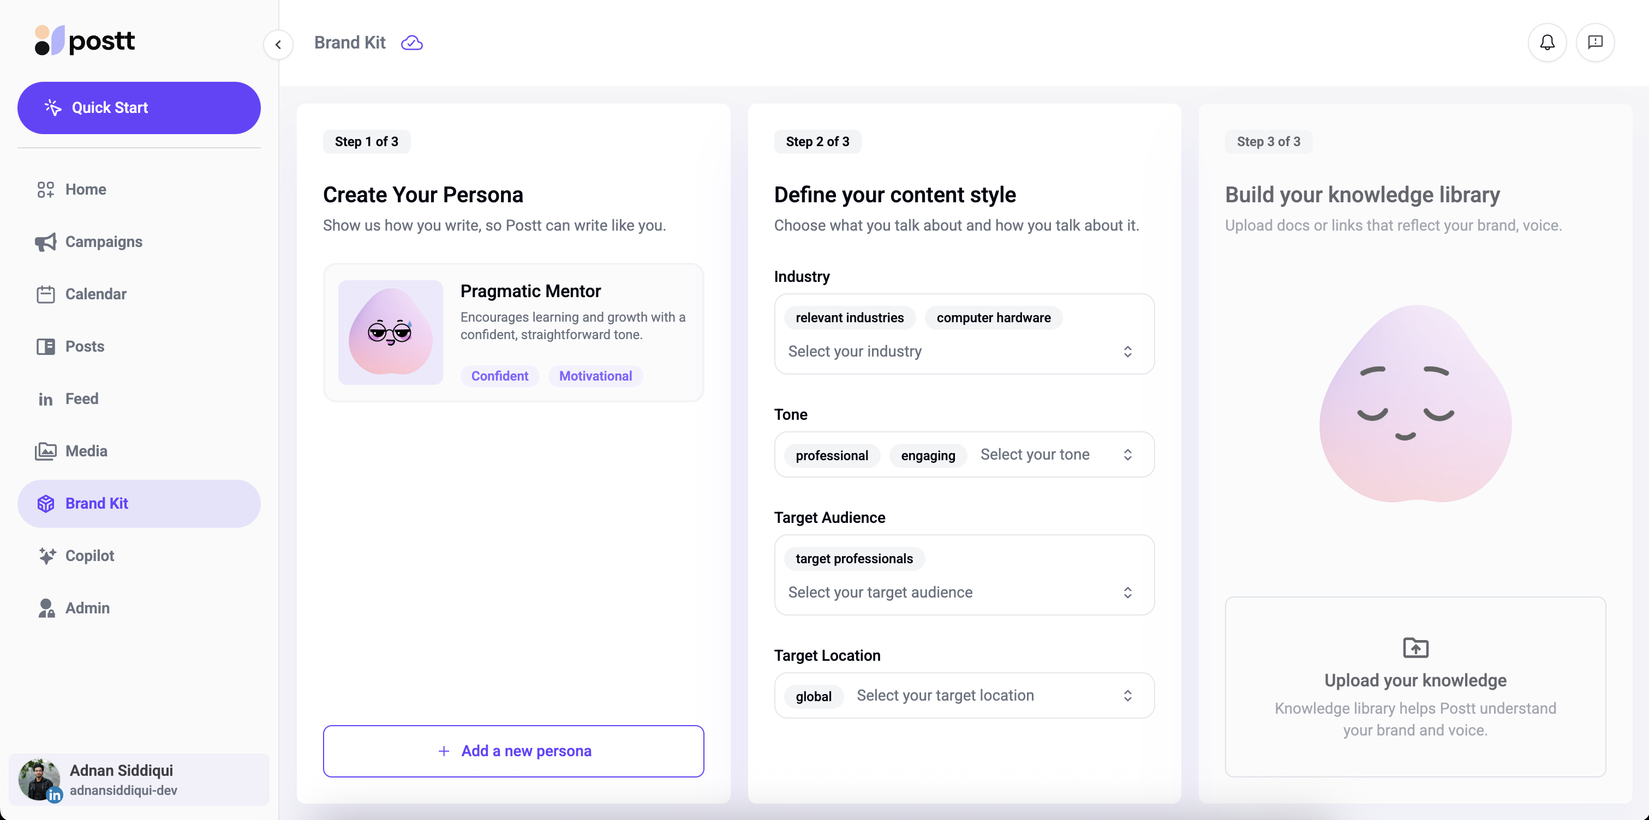Screen dimensions: 1649x820
Task: Click the Campaigns megaphone icon
Action: click(45, 242)
